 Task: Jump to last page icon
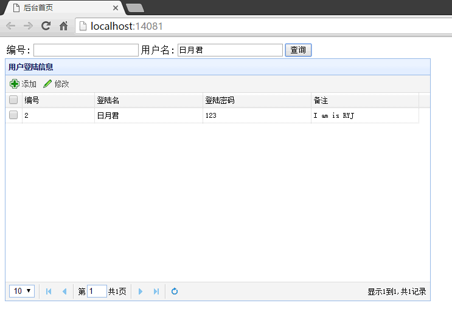[156, 291]
